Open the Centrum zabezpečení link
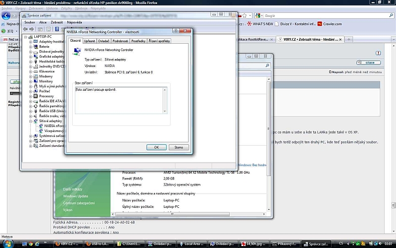This screenshot has width=396, height=248. 79,203
